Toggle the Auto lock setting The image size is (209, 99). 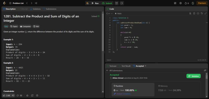[118, 14]
